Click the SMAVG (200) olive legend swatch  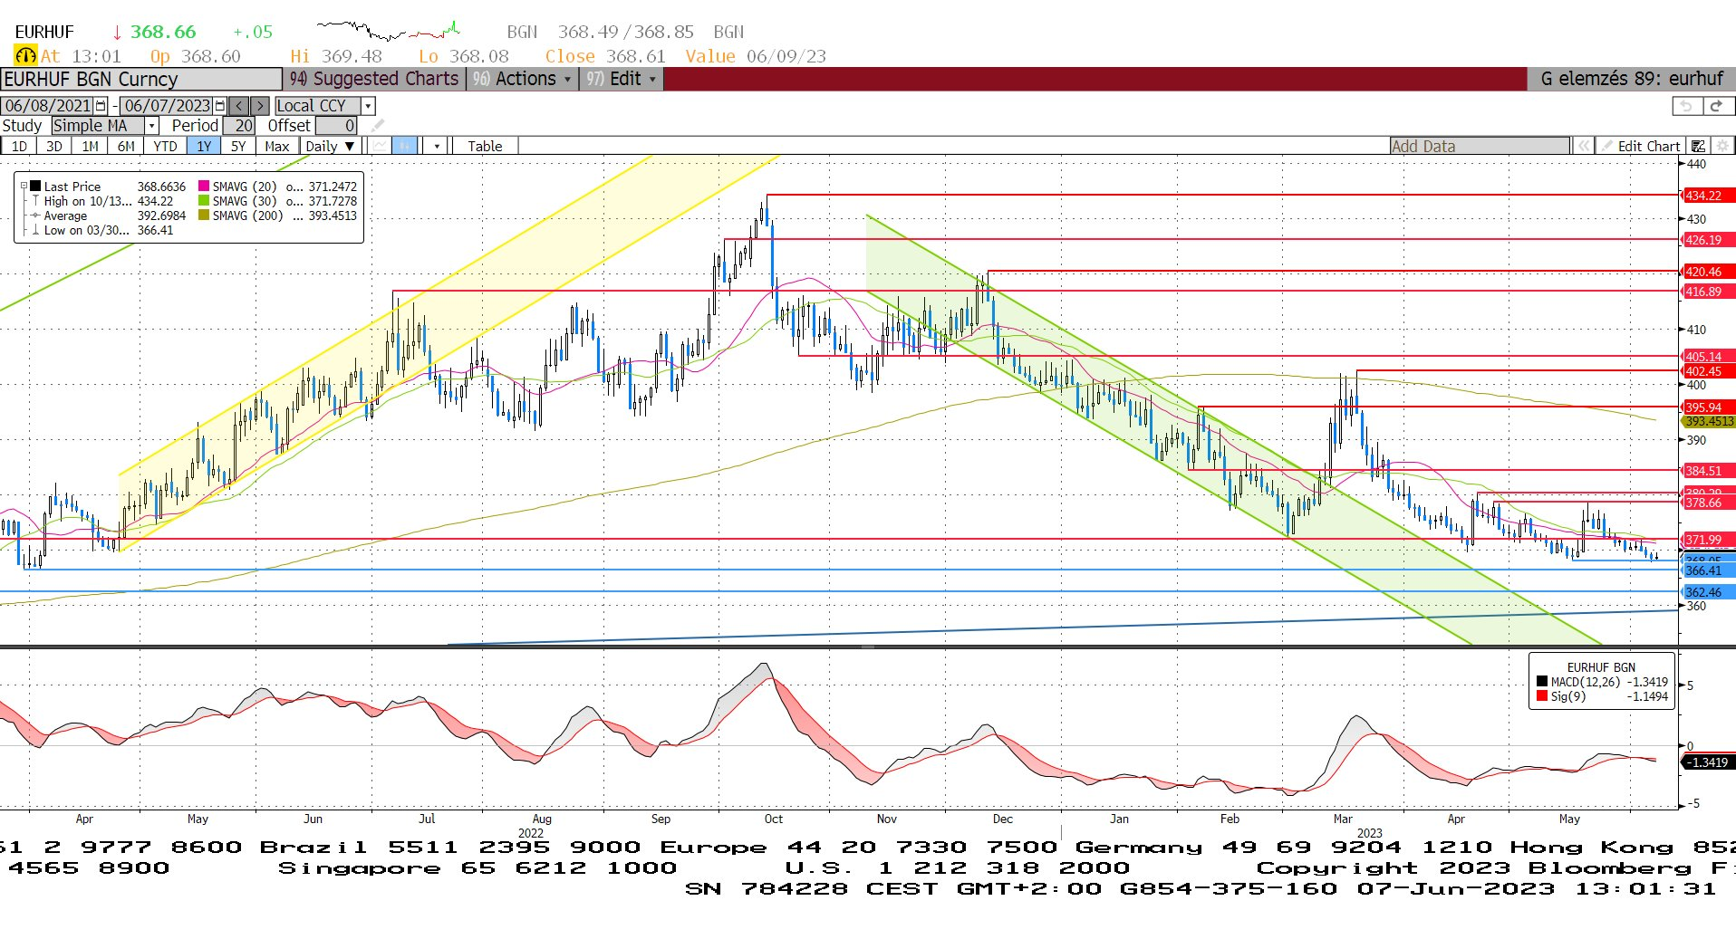click(204, 215)
